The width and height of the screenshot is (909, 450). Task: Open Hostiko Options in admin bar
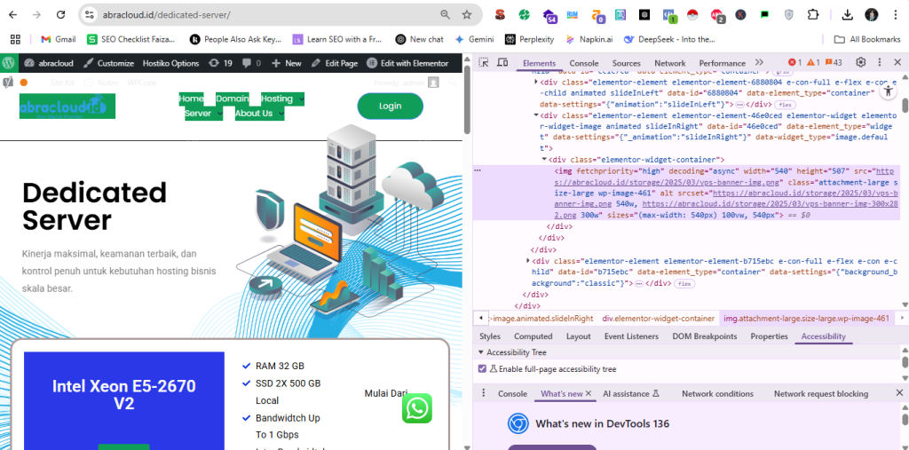click(171, 63)
